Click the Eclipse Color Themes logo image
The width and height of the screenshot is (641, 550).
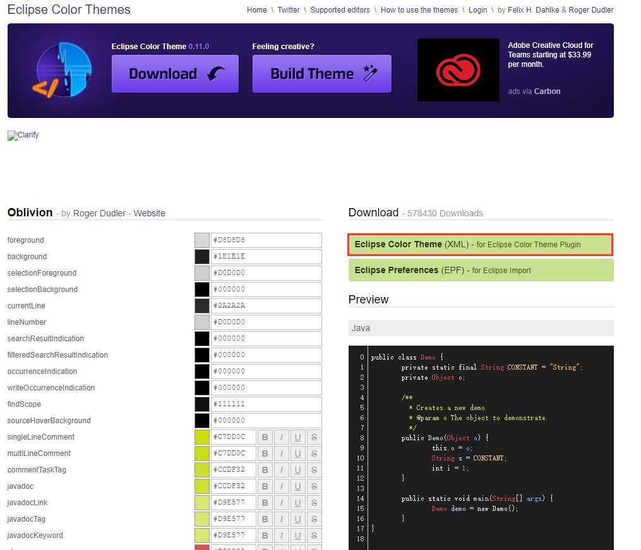[x=62, y=70]
